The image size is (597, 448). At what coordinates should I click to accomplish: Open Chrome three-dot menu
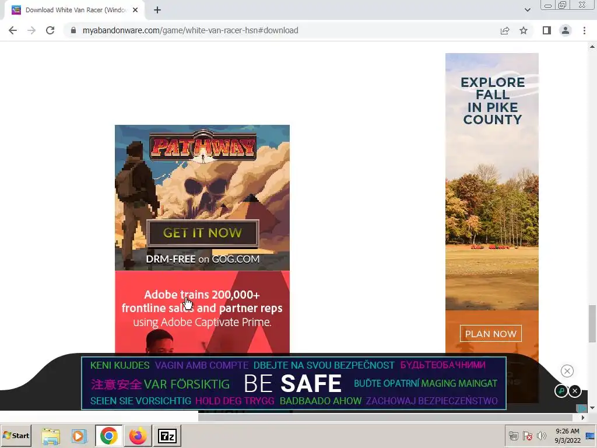click(x=584, y=30)
